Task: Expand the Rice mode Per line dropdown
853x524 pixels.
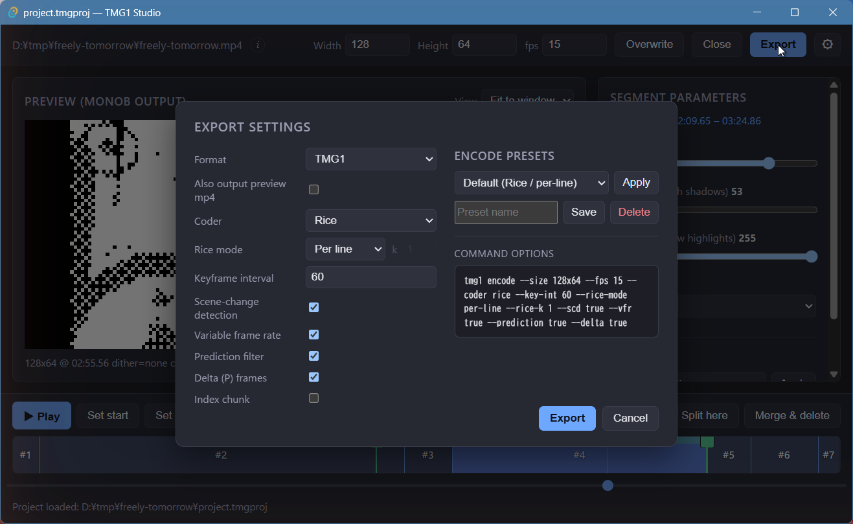Action: (x=345, y=249)
